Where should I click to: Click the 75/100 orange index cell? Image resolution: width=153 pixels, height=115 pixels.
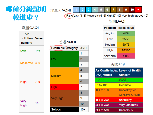pos(126,50)
